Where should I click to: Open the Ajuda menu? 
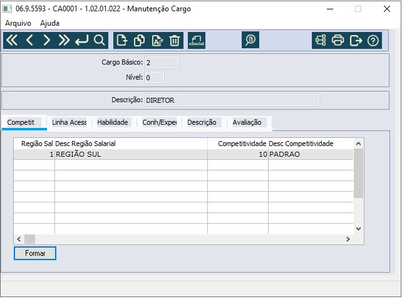coord(49,23)
